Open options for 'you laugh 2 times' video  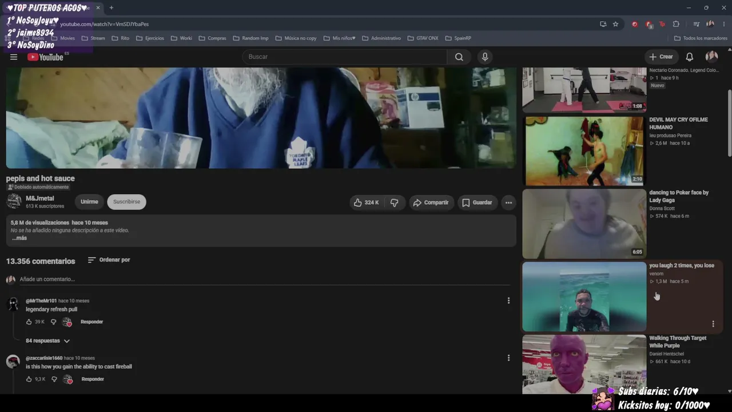[x=713, y=324]
